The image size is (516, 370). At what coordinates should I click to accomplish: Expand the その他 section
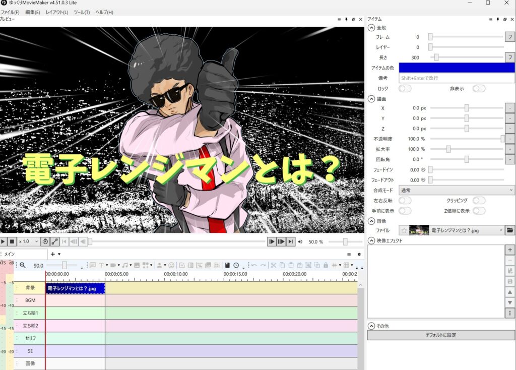[371, 326]
